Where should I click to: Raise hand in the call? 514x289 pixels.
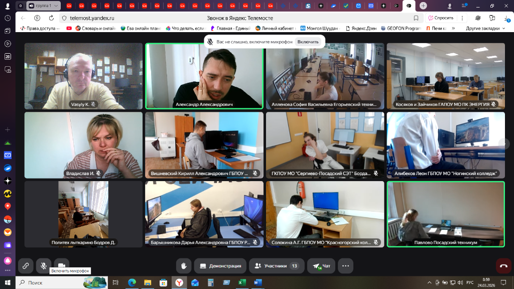point(184,266)
